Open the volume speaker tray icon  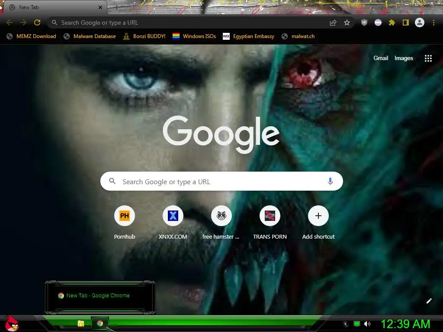point(367,324)
